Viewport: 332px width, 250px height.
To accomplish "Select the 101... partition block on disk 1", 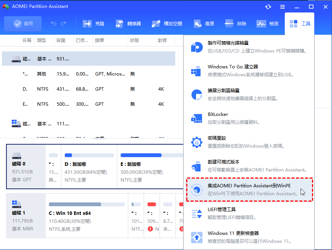I will pos(136,216).
